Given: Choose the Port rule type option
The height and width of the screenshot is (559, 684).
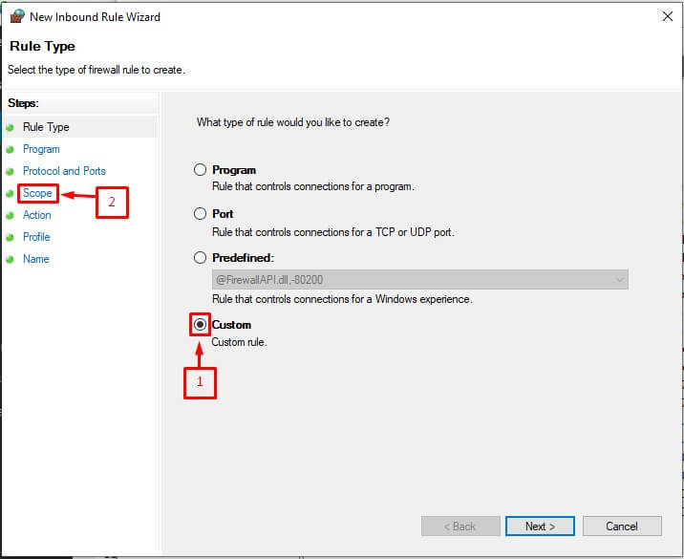Looking at the screenshot, I should pos(200,213).
